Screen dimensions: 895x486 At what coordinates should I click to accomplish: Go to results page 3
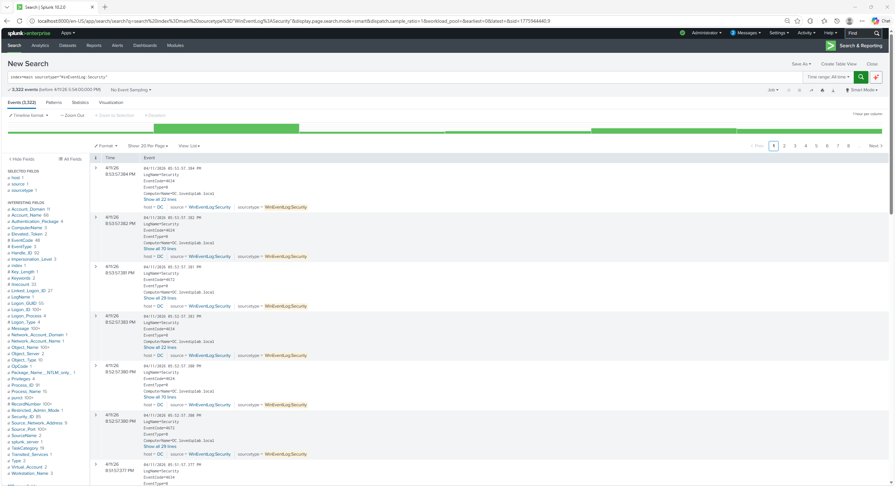795,146
